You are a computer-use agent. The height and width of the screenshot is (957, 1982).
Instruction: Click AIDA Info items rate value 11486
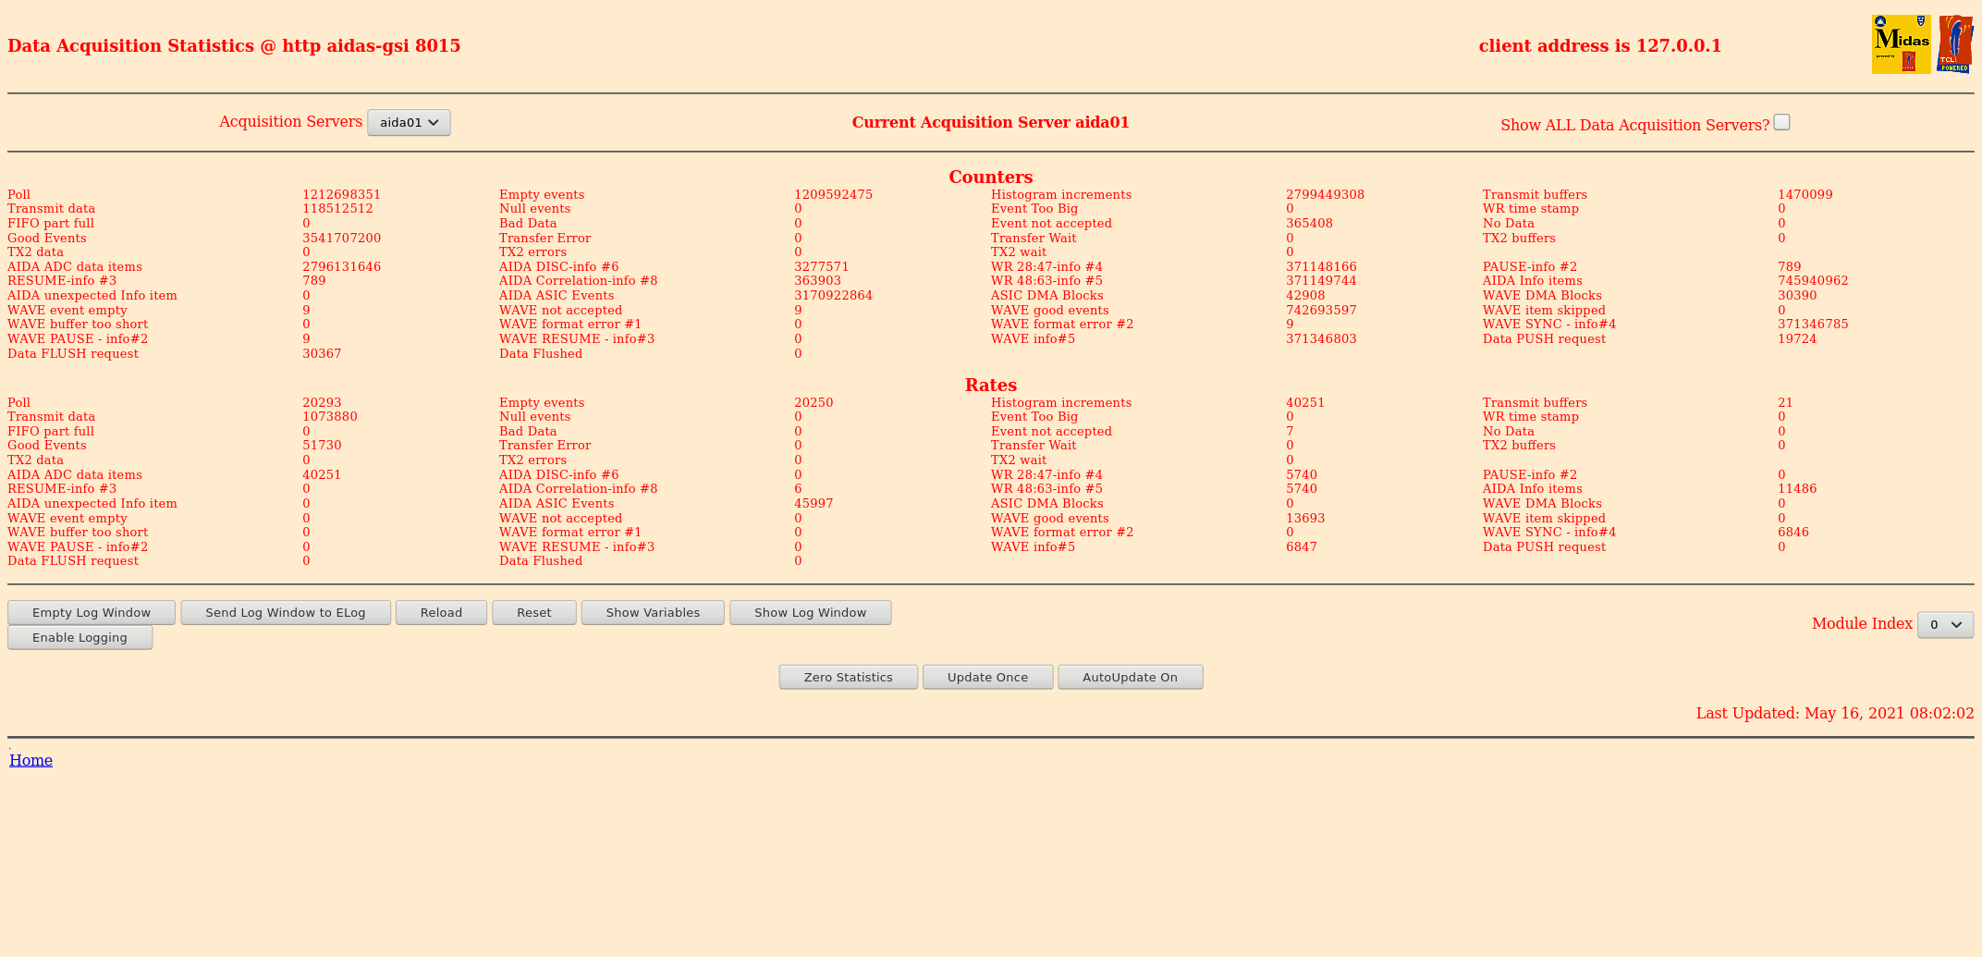1797,489
